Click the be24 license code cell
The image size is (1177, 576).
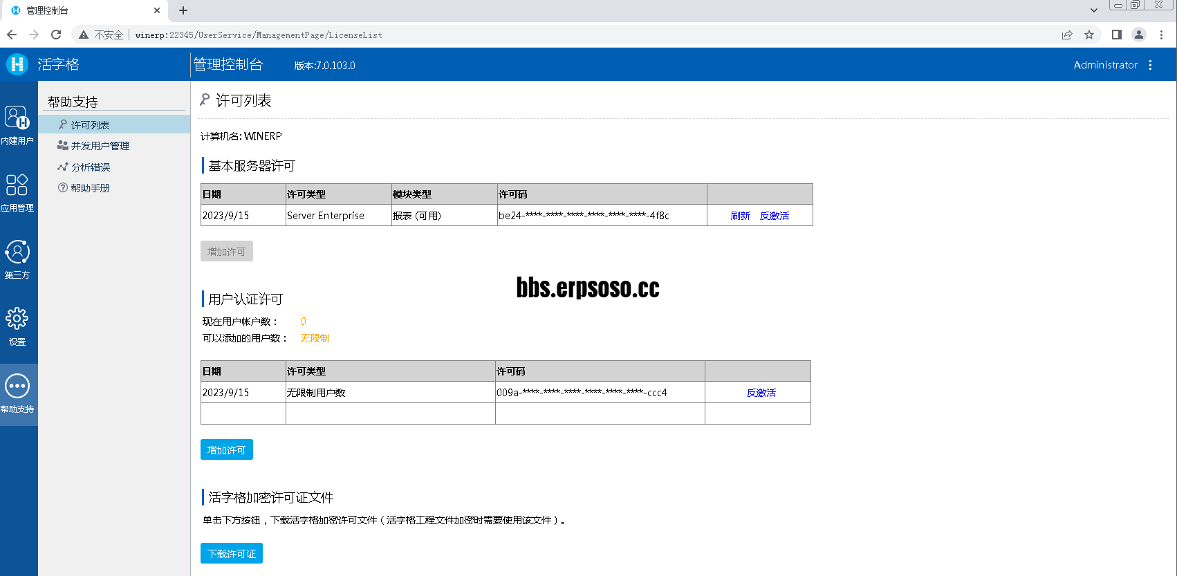602,216
